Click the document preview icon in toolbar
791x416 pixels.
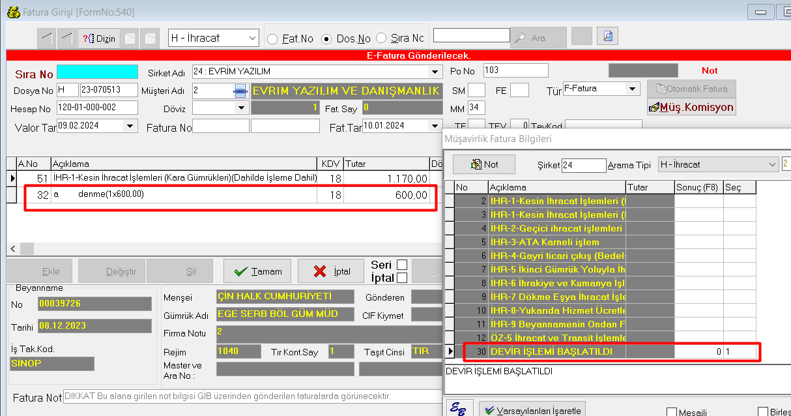pos(607,37)
